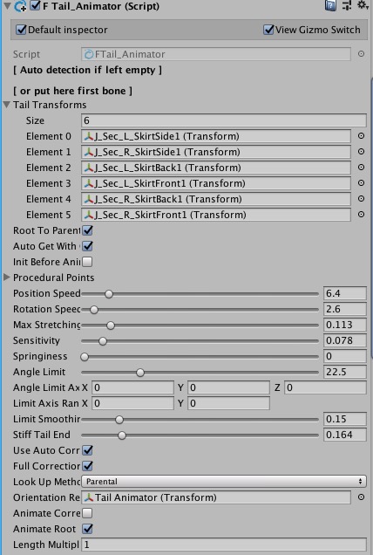The width and height of the screenshot is (373, 555).
Task: Uncheck Auto Get With option
Action: 87,246
